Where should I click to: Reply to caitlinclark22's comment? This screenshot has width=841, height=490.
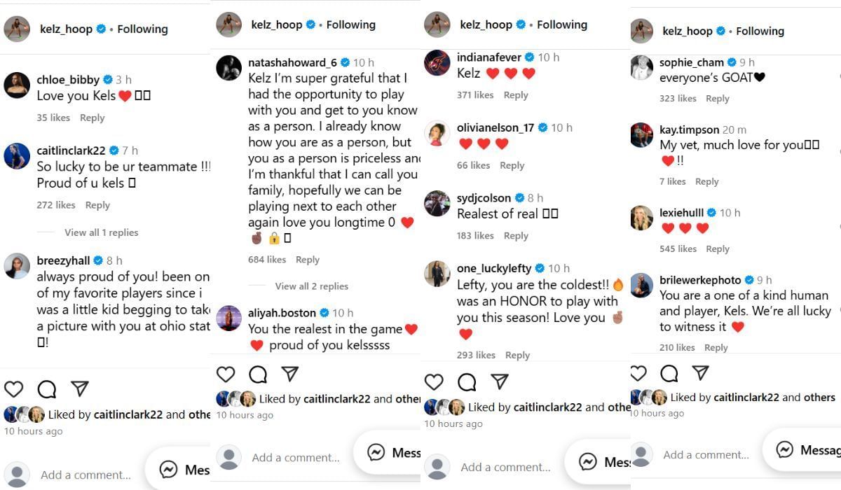coord(97,205)
